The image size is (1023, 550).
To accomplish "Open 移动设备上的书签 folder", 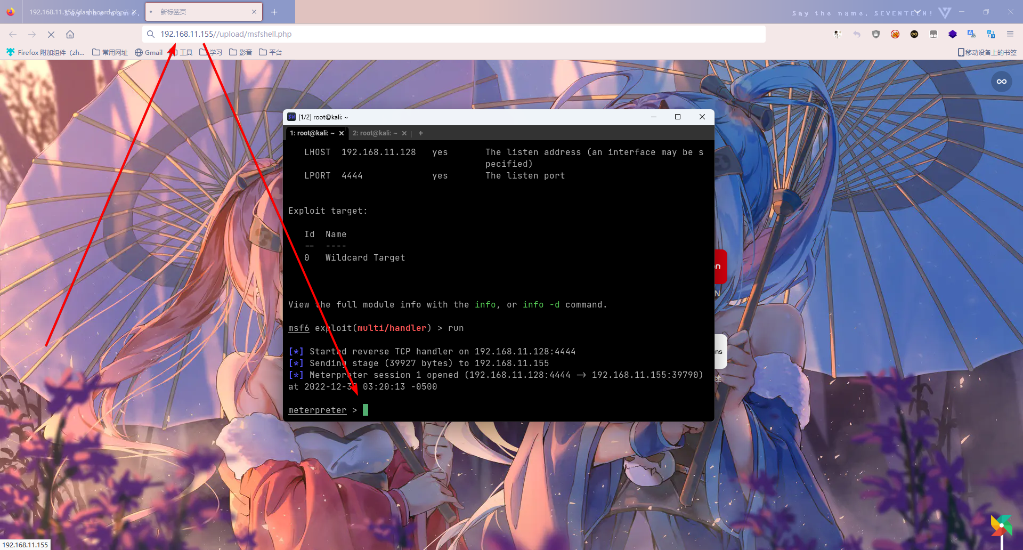I will (987, 52).
